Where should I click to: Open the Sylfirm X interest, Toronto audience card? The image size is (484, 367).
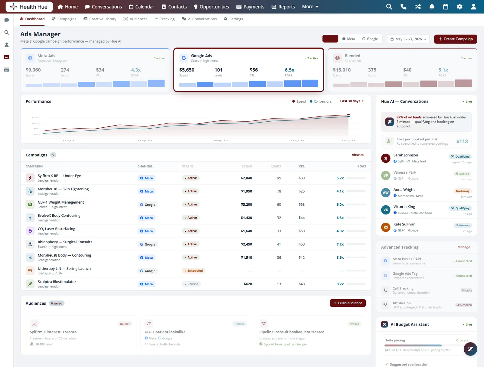pyautogui.click(x=81, y=333)
